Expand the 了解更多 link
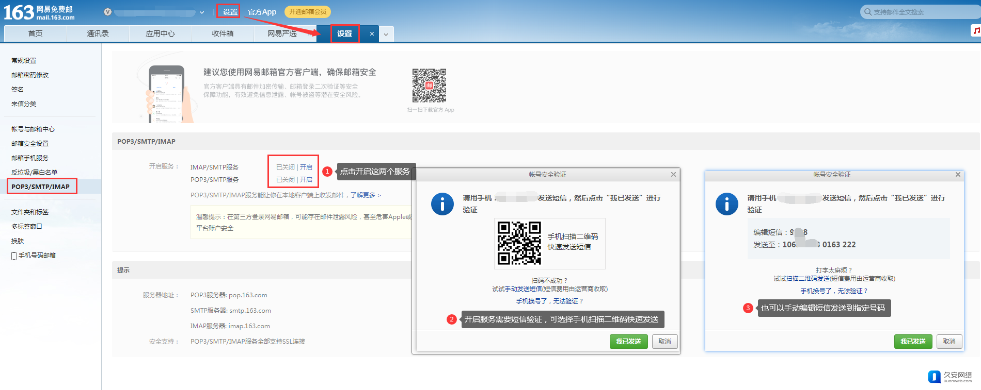Viewport: 981px width, 390px height. 366,195
